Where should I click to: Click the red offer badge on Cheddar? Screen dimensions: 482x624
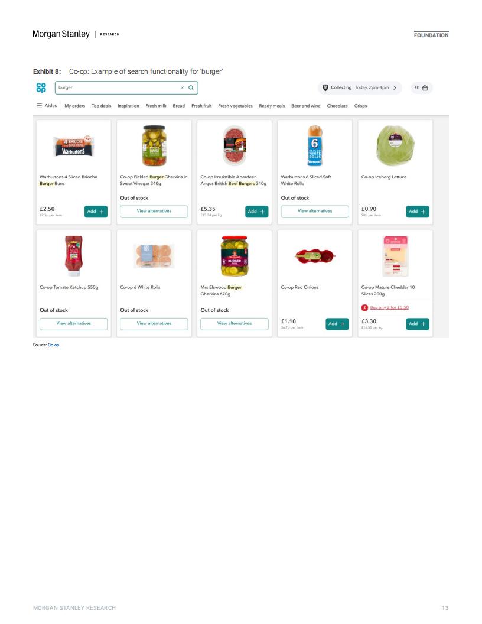(364, 308)
